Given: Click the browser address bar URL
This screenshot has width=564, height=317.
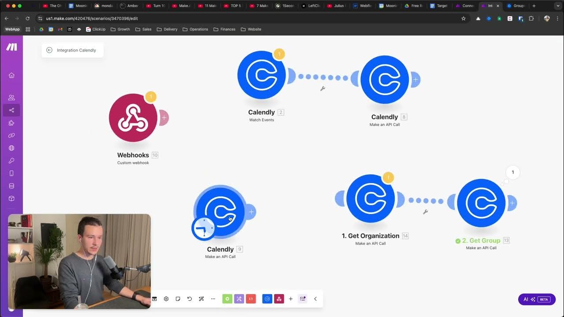Looking at the screenshot, I should pyautogui.click(x=92, y=18).
